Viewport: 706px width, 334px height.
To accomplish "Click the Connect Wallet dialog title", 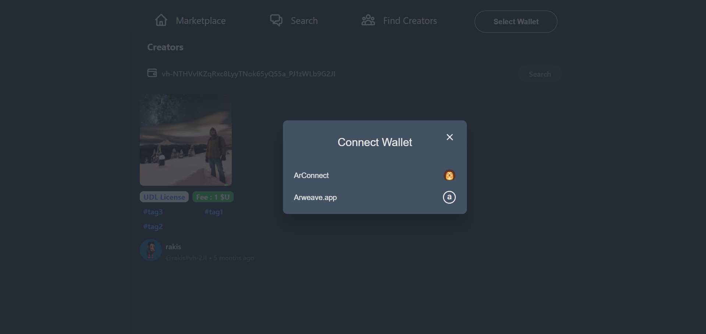I will point(375,142).
